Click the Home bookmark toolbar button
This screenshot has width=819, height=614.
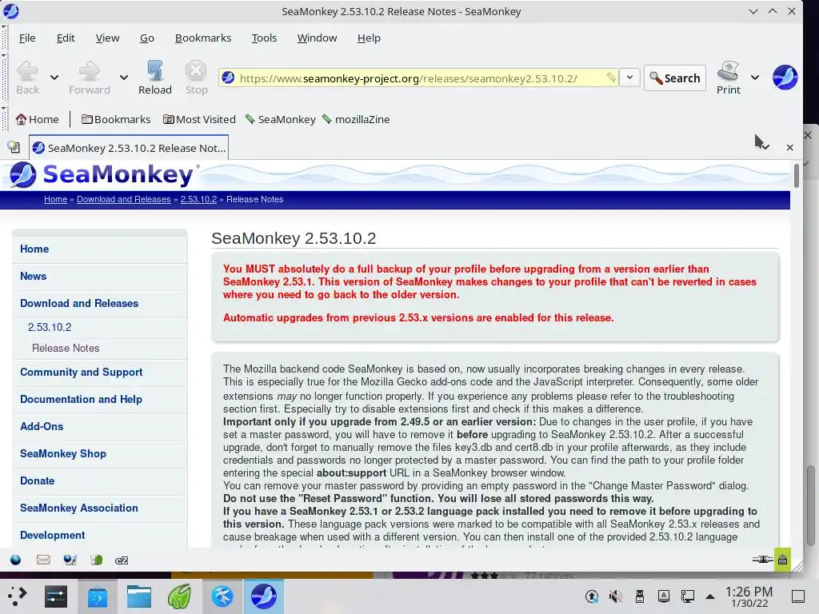coord(37,120)
